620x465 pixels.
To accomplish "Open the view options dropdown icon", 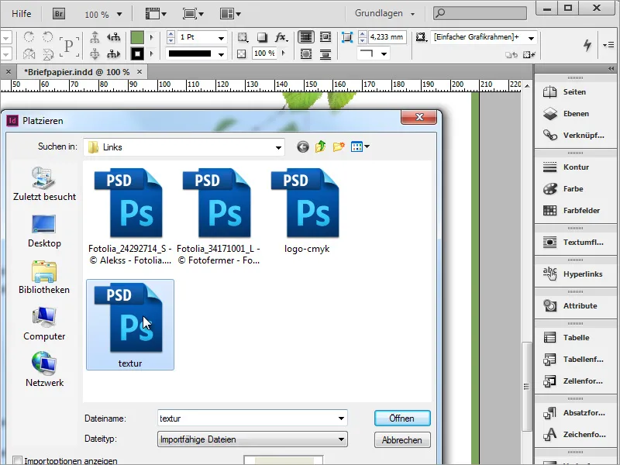I will [156, 14].
